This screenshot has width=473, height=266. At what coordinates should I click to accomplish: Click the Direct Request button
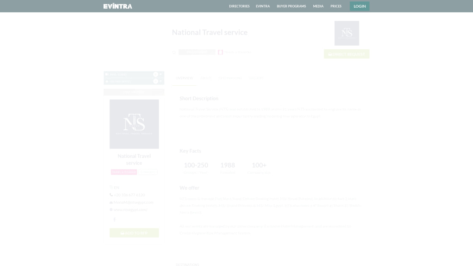[x=346, y=54]
